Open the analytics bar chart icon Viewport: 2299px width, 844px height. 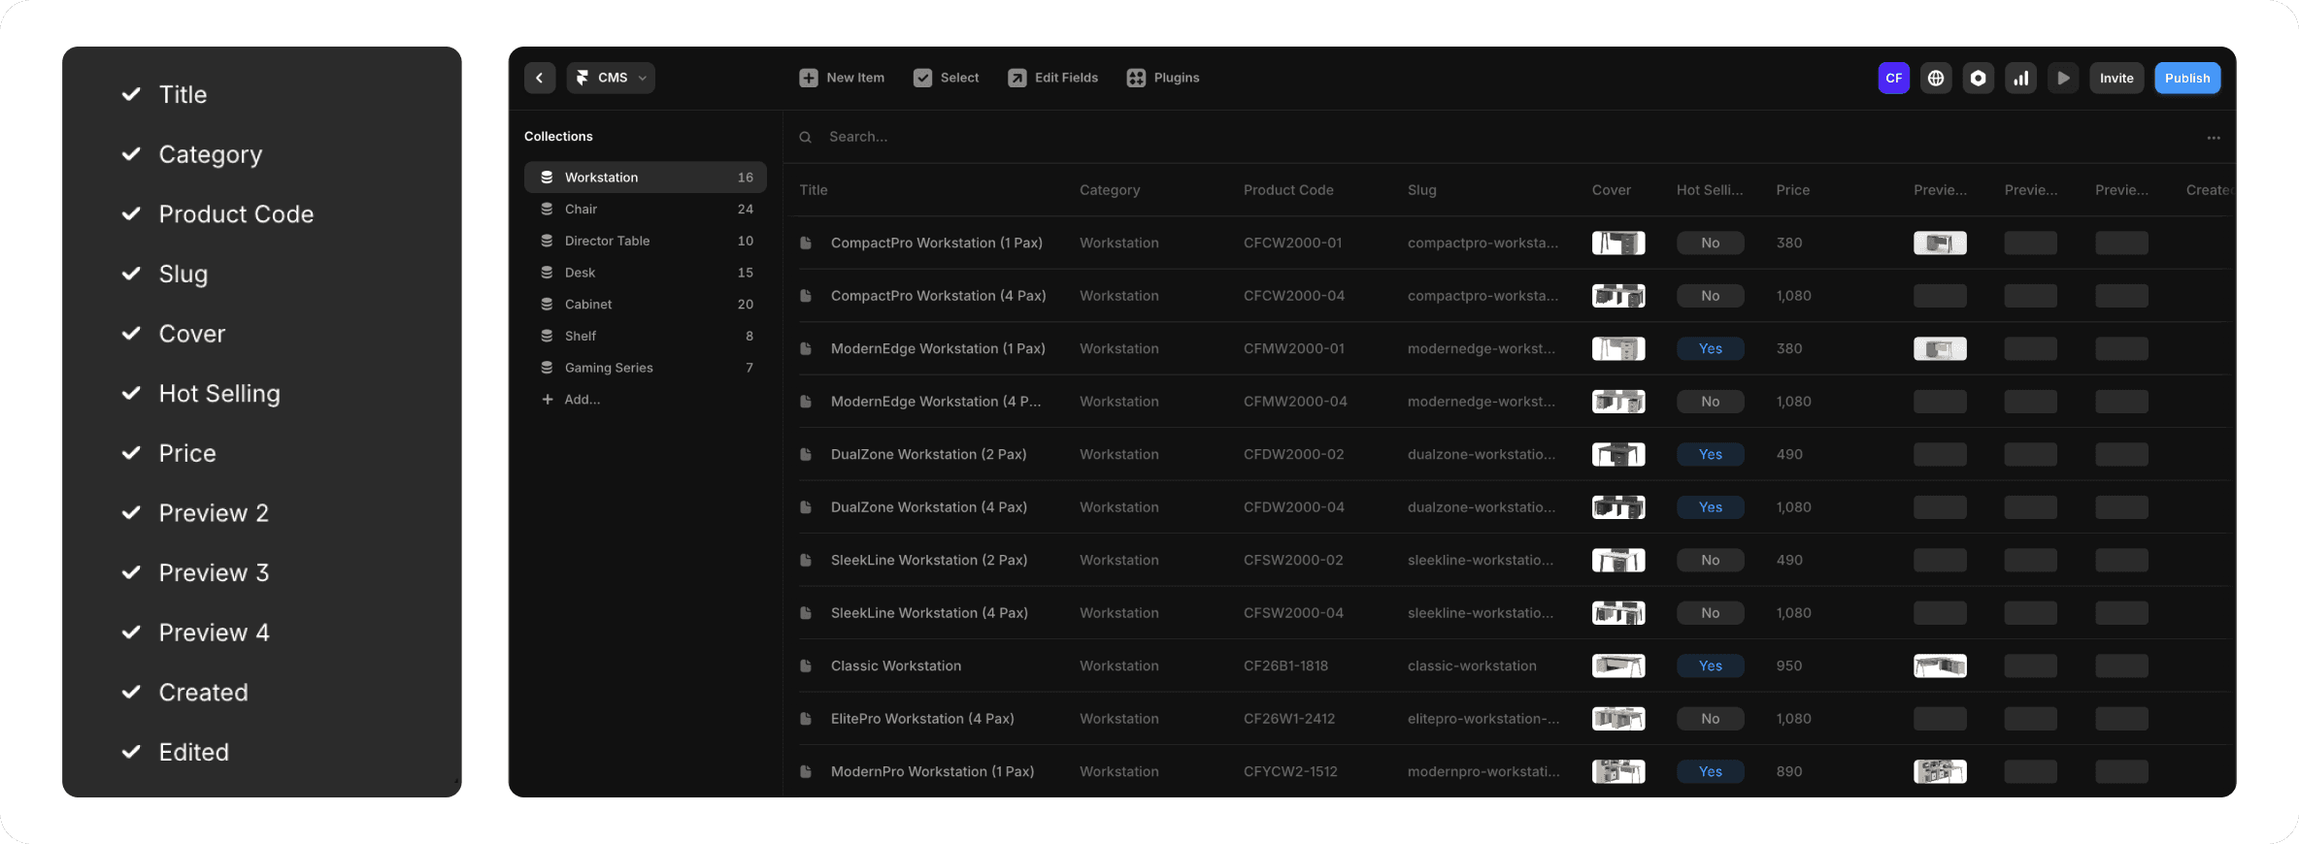coord(2021,78)
